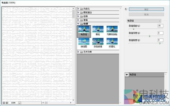
Task: Click the filter list scroll down arrow
Action: tap(120, 103)
